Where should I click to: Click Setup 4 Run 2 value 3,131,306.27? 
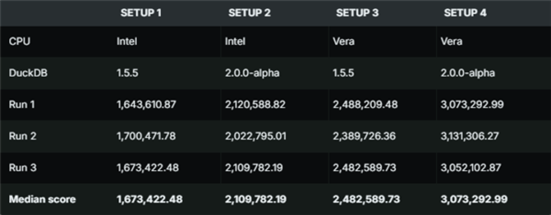click(x=469, y=136)
